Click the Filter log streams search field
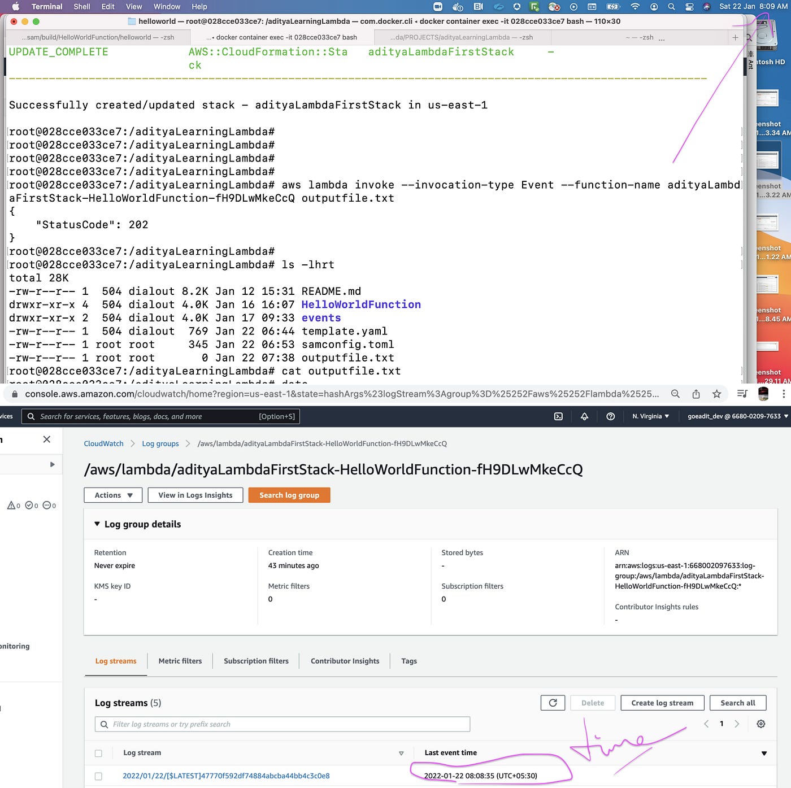The image size is (791, 788). point(282,724)
